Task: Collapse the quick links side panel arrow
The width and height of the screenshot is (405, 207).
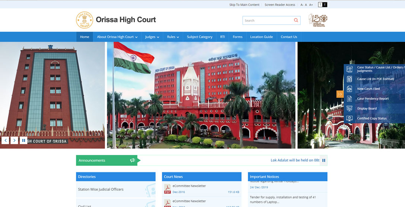Action: 340,94
